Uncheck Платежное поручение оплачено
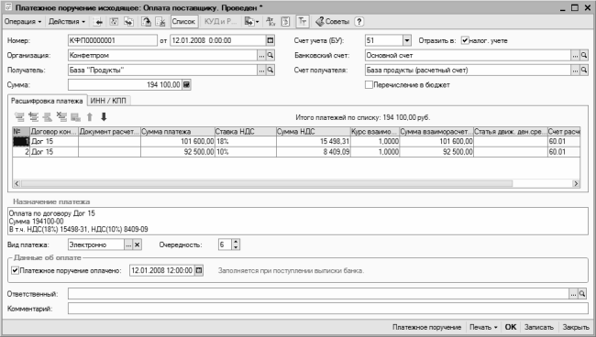The image size is (596, 337). (16, 270)
